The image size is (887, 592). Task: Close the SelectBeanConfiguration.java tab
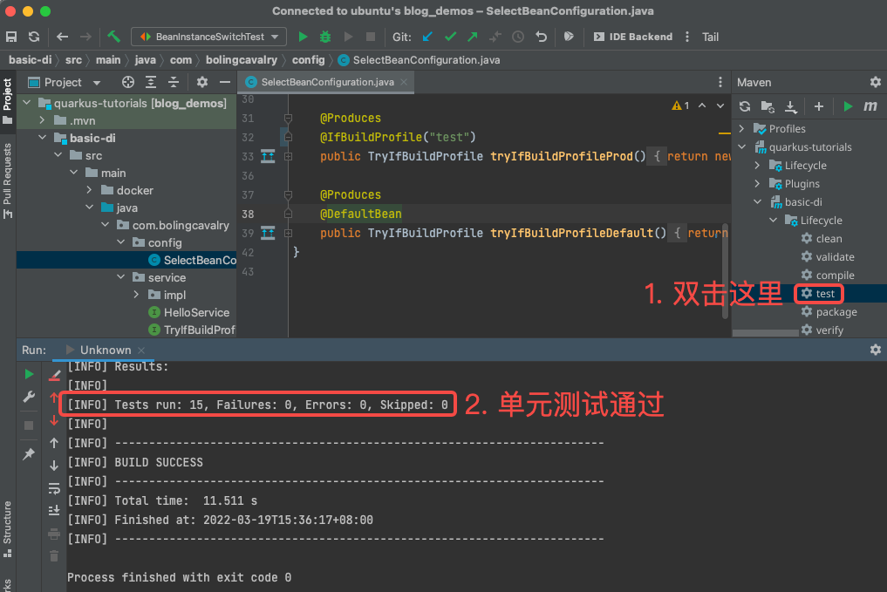coord(404,82)
